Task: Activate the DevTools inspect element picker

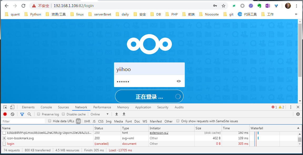Action: [5, 107]
